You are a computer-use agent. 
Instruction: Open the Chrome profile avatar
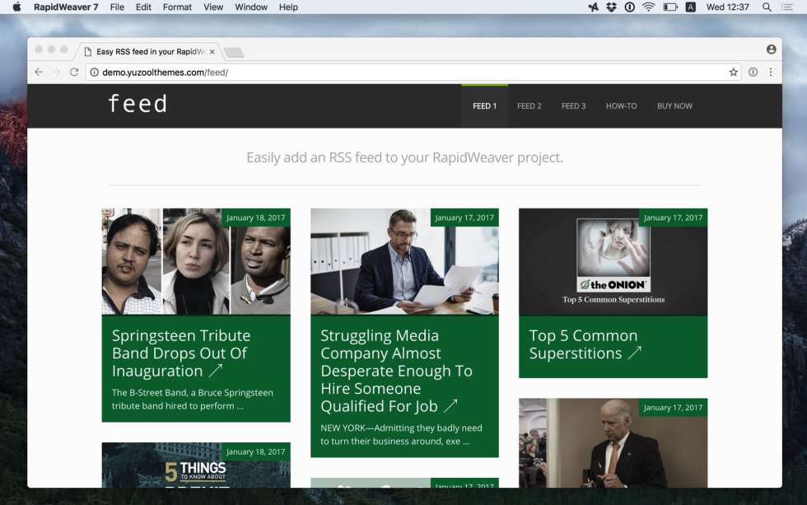[771, 49]
